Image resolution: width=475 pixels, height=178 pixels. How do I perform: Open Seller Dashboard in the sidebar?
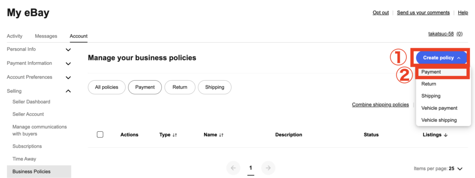31,102
